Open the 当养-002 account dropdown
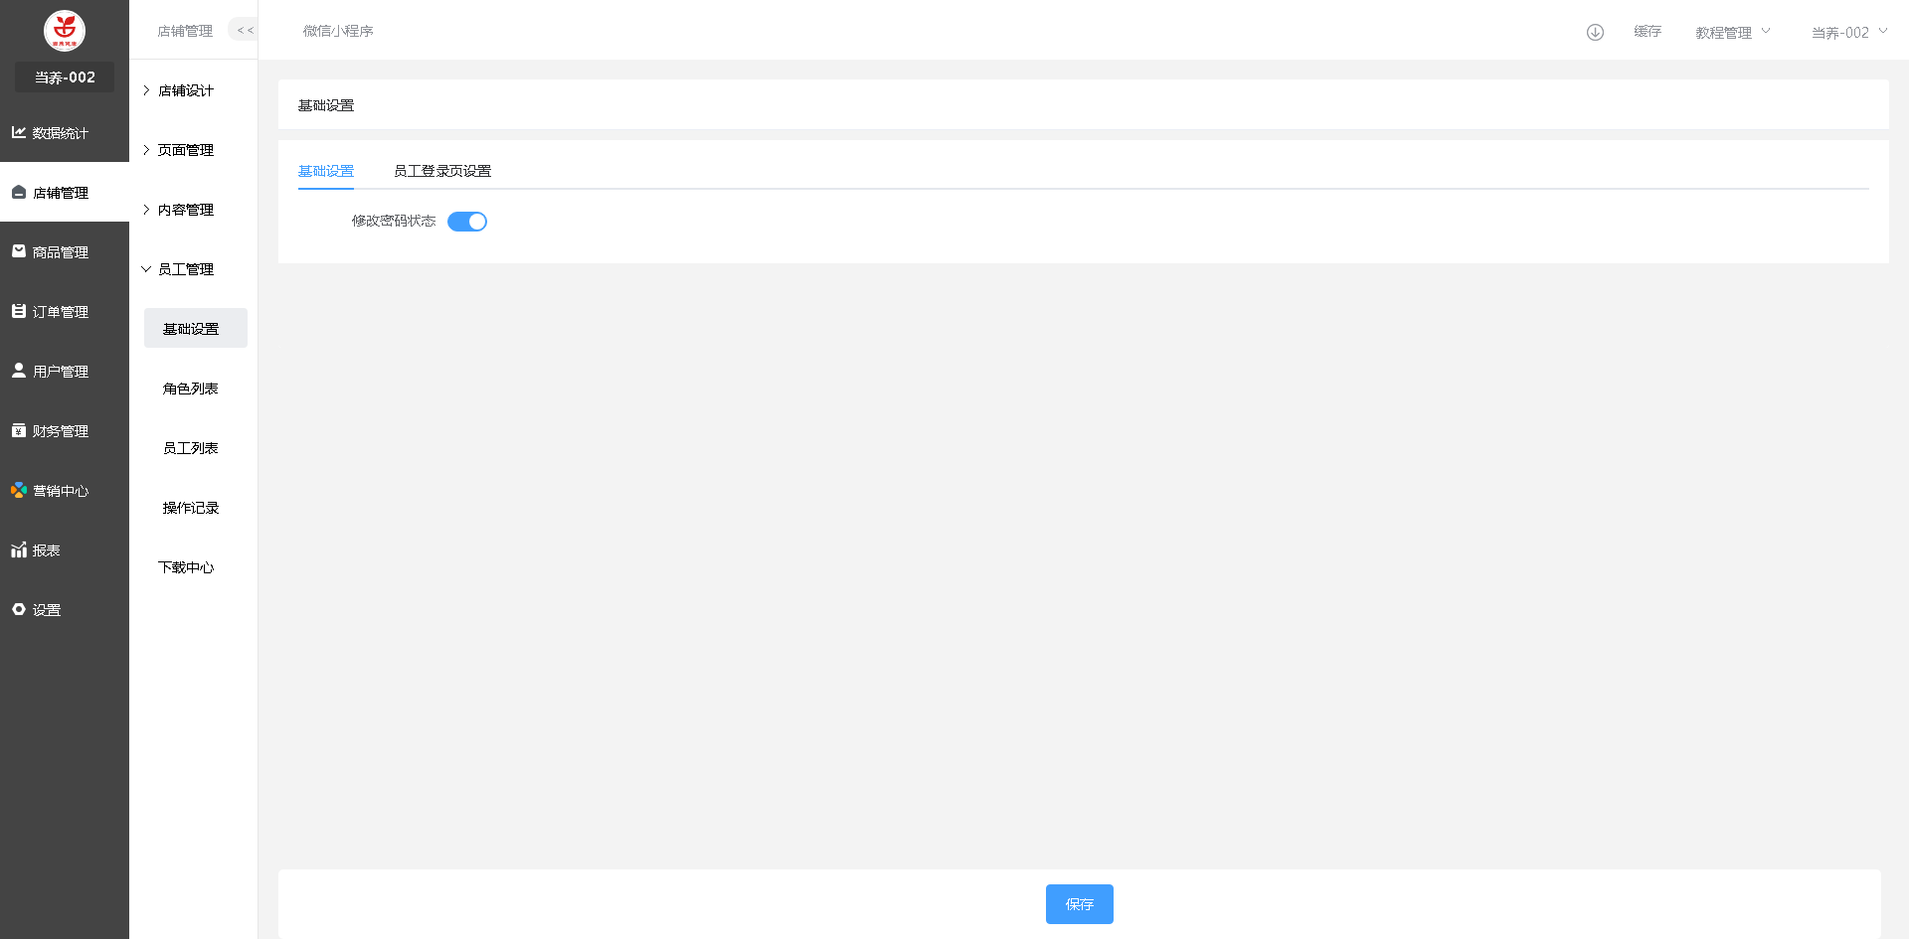This screenshot has width=1909, height=939. point(1848,33)
